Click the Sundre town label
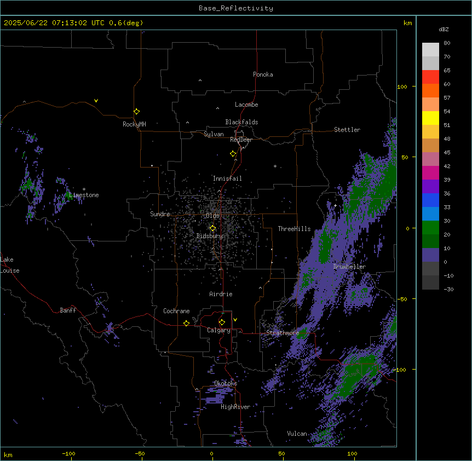 coord(160,214)
